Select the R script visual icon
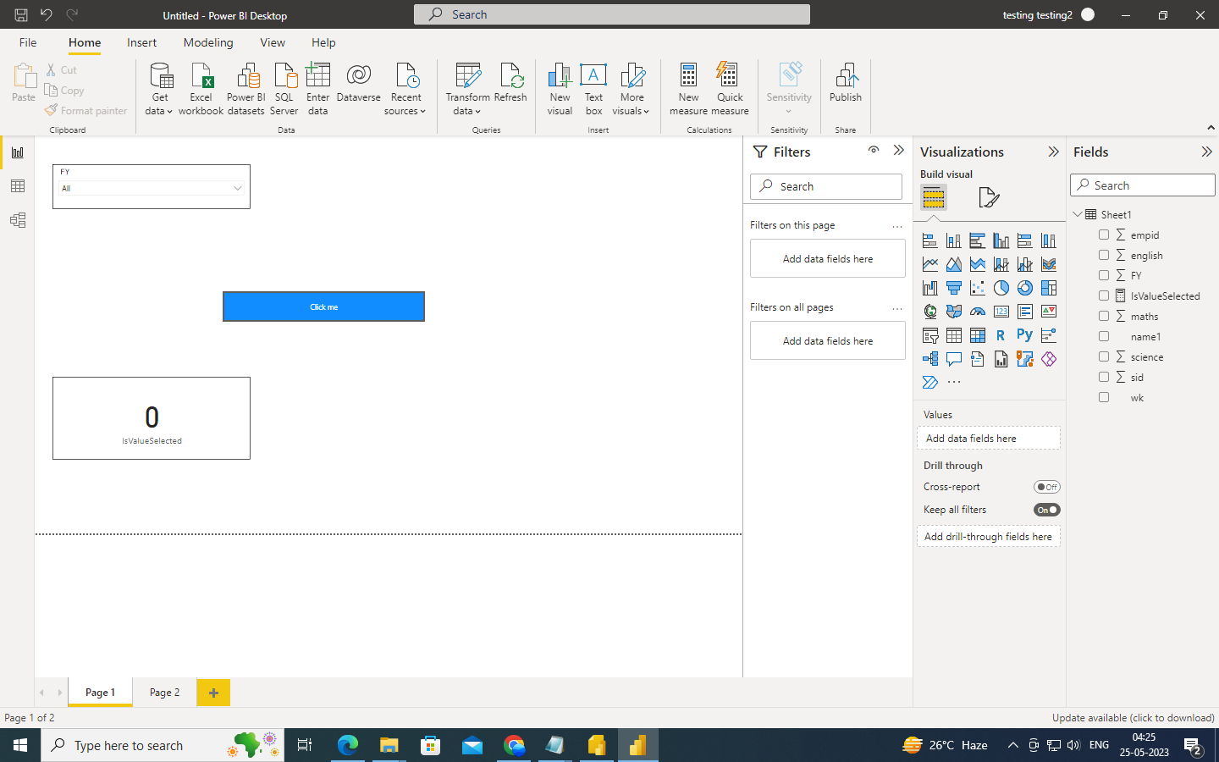Screen dimensions: 1219x762 coord(1001,335)
